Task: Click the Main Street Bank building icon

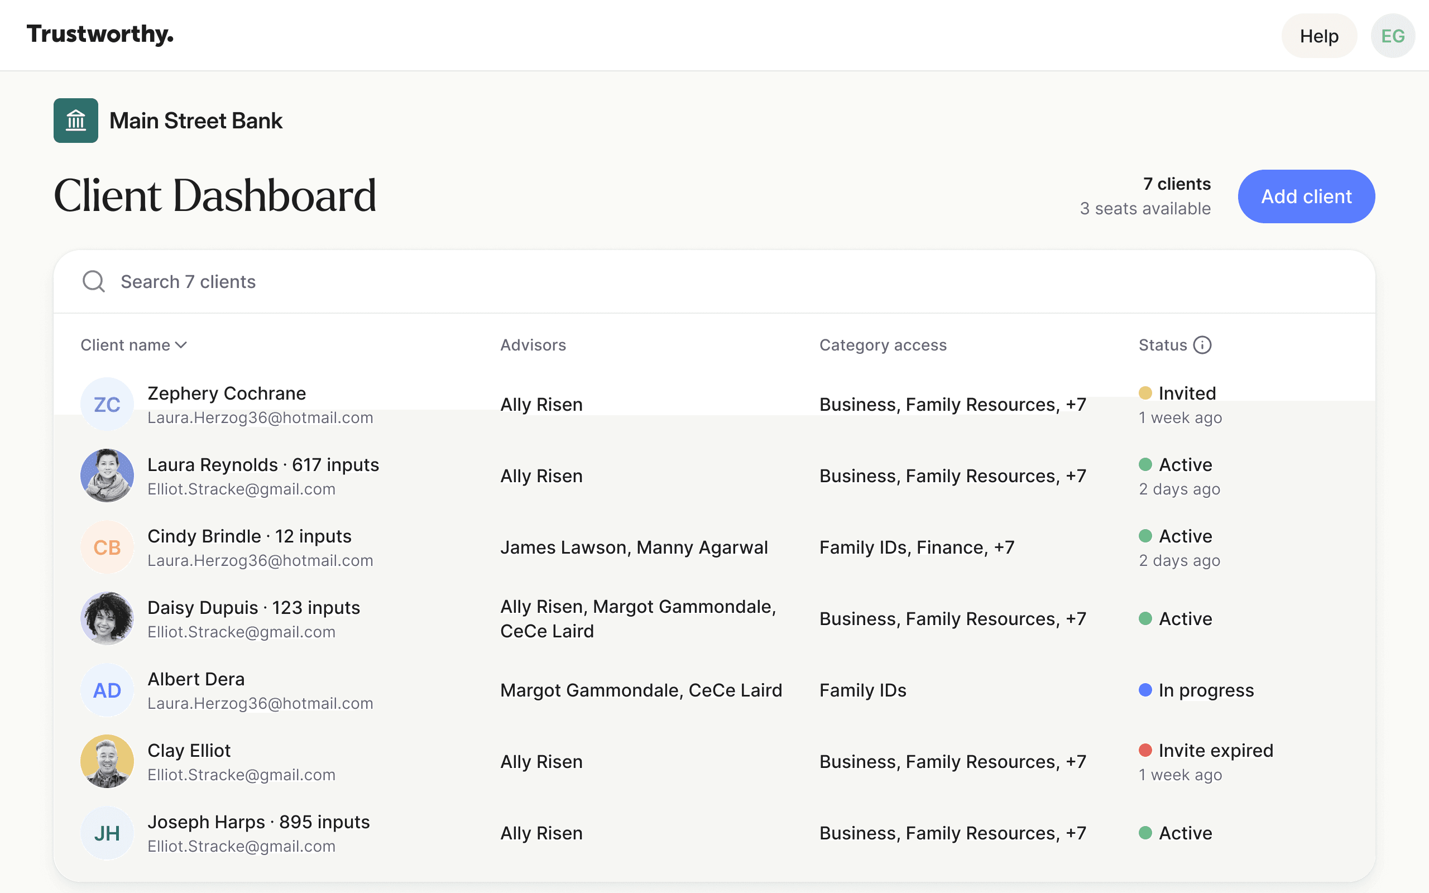Action: click(x=75, y=121)
